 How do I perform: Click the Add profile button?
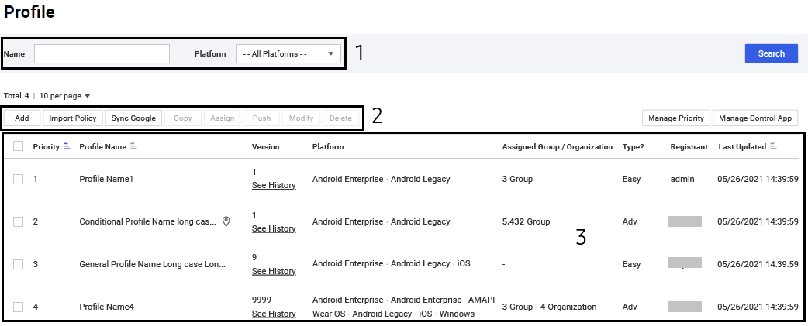22,118
